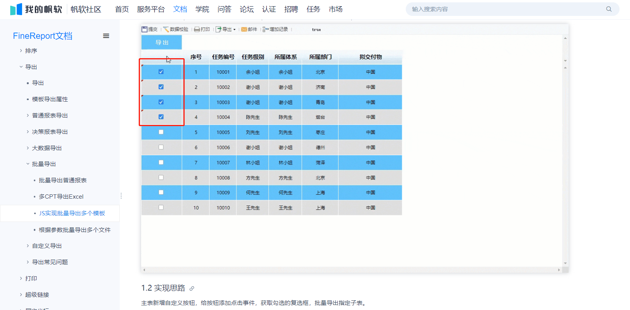Screen dimensions: 630x310
Task: Open the 模板导出属性 document
Action: click(x=50, y=99)
